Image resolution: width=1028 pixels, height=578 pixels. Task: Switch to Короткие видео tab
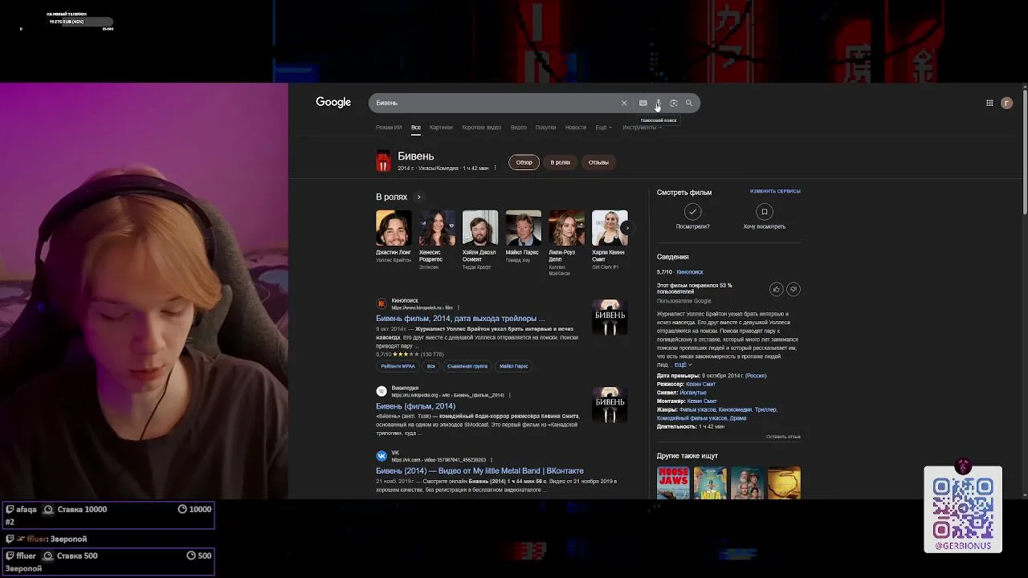pyautogui.click(x=482, y=128)
